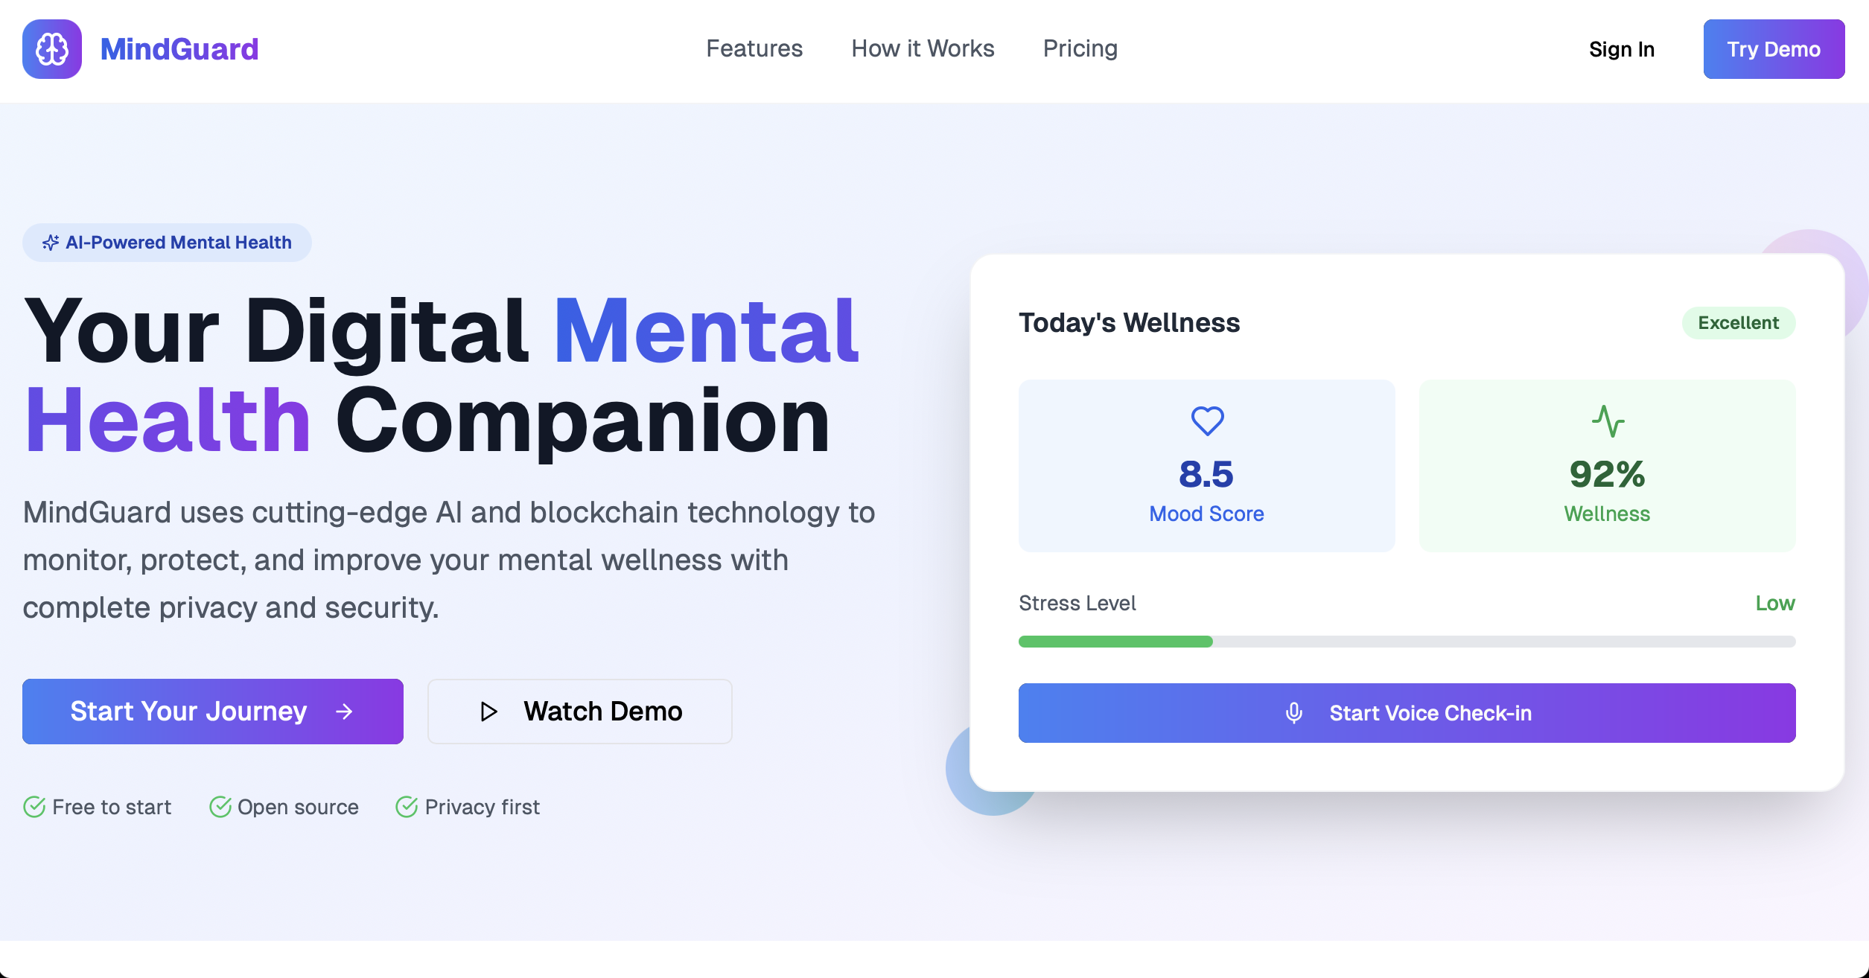This screenshot has height=978, width=1869.
Task: Click the Open source checkmark icon
Action: (x=220, y=807)
